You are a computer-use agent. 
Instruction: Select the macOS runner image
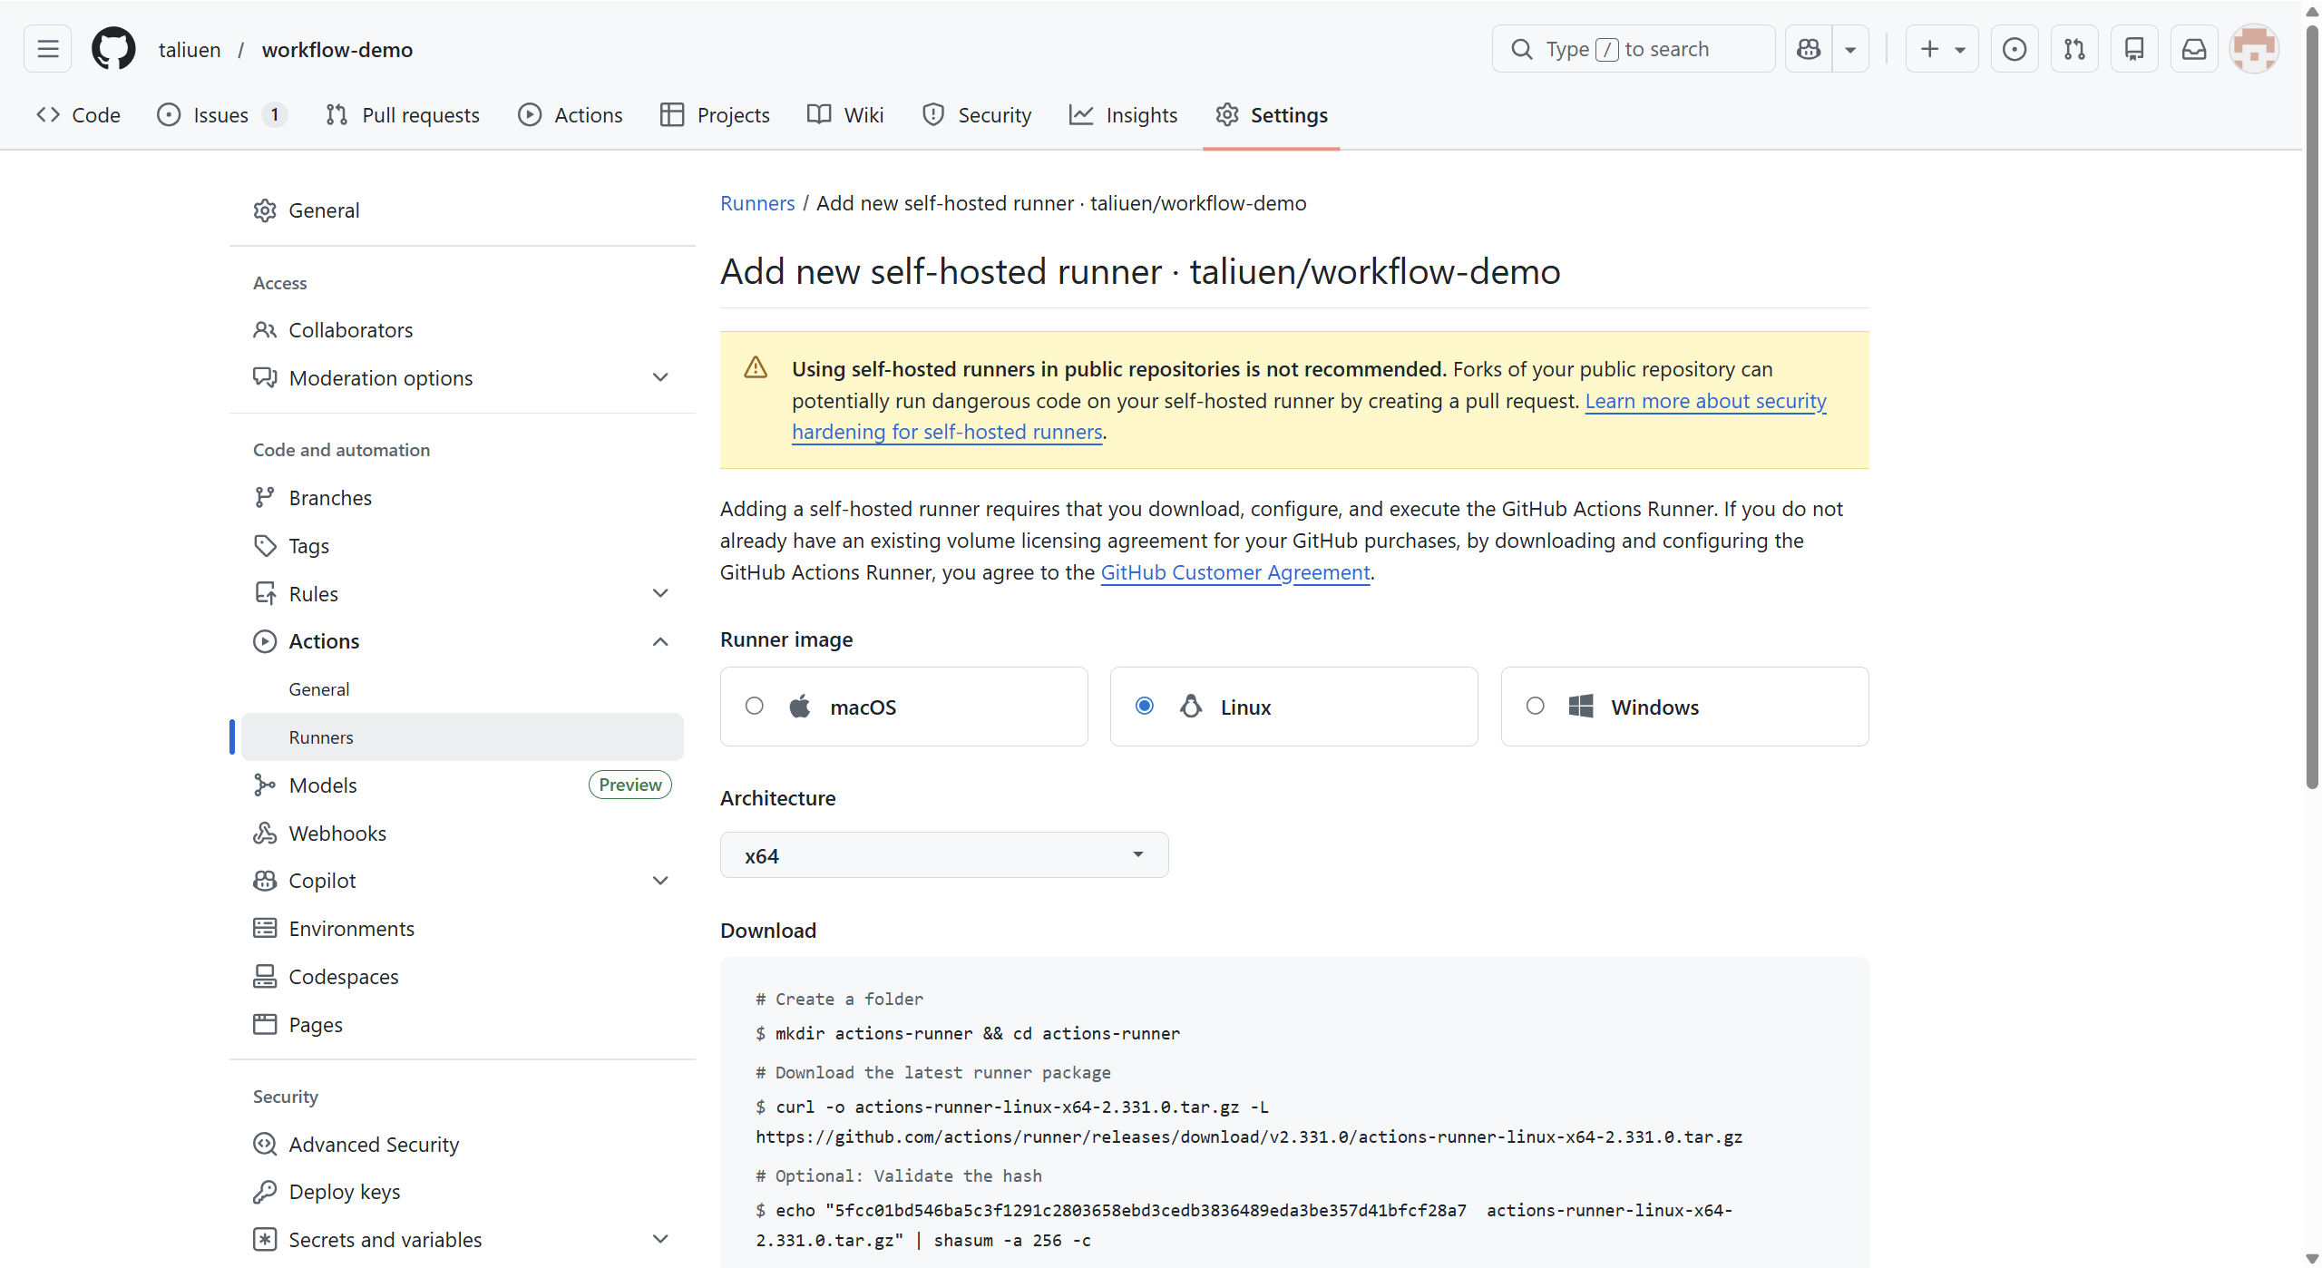click(x=755, y=707)
